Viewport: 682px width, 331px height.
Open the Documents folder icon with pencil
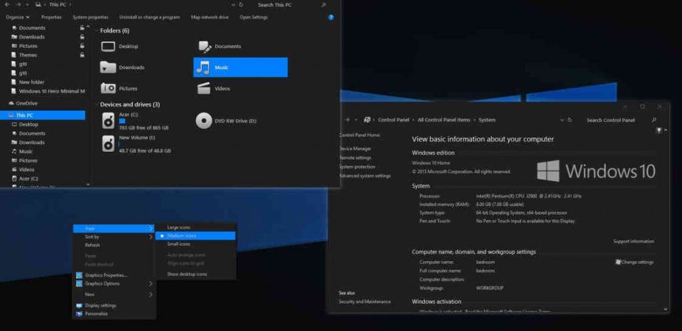205,47
